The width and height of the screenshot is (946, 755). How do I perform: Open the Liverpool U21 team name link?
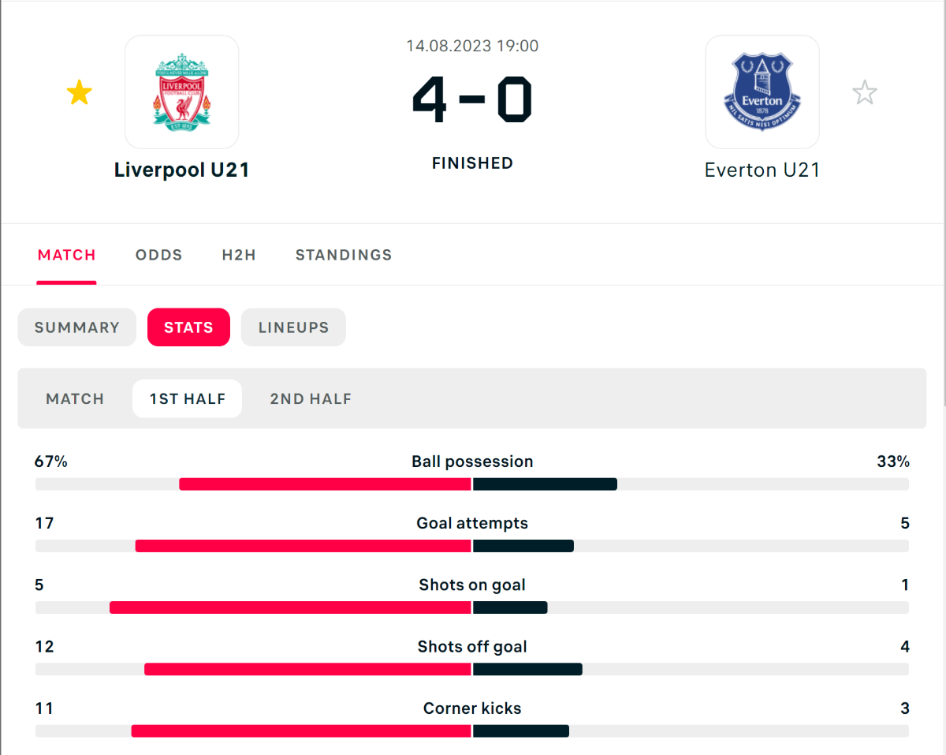pos(182,170)
